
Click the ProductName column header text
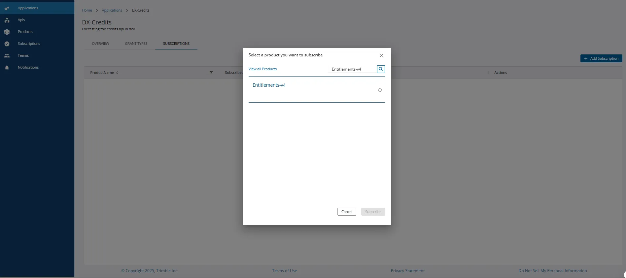coord(102,73)
